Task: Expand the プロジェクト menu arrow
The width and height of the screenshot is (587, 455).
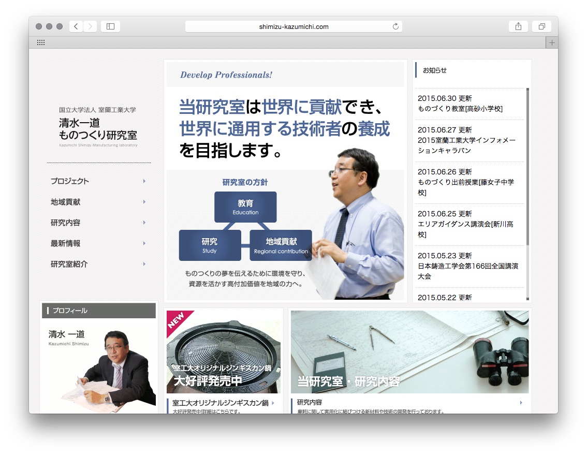Action: coord(144,181)
